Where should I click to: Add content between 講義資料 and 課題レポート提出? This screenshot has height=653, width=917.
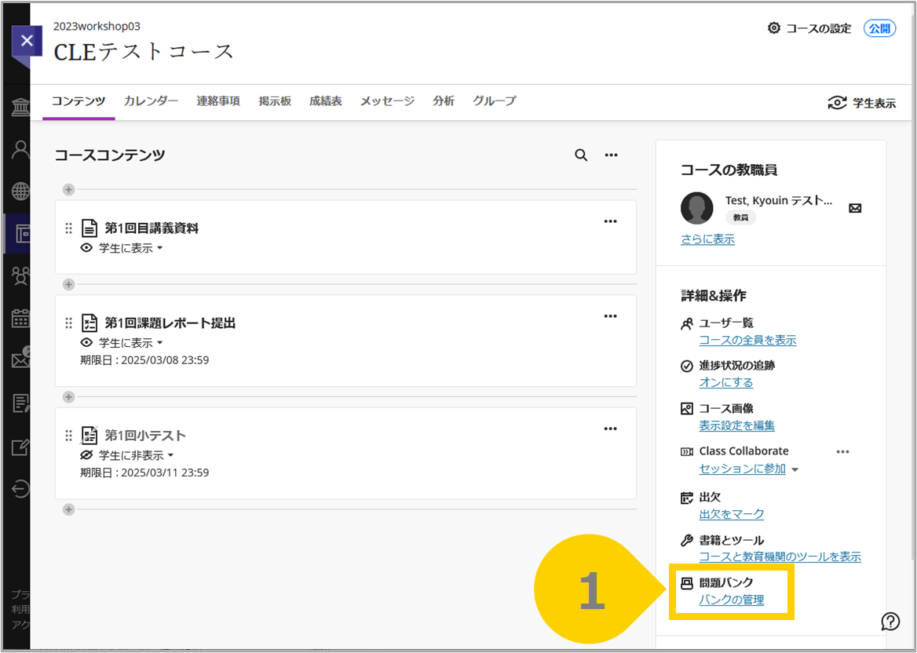point(68,284)
